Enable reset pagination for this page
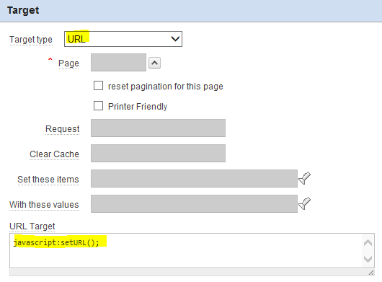The height and width of the screenshot is (282, 382). click(x=98, y=86)
